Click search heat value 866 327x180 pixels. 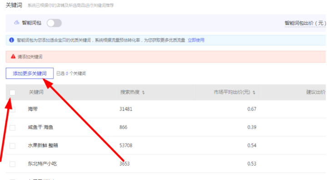(x=123, y=127)
